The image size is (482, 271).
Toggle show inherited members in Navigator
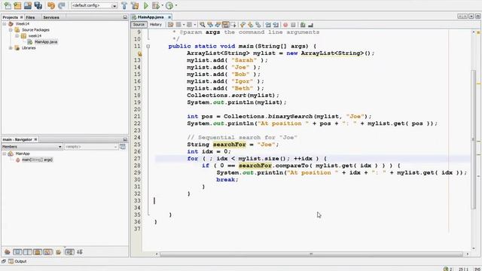point(8,252)
